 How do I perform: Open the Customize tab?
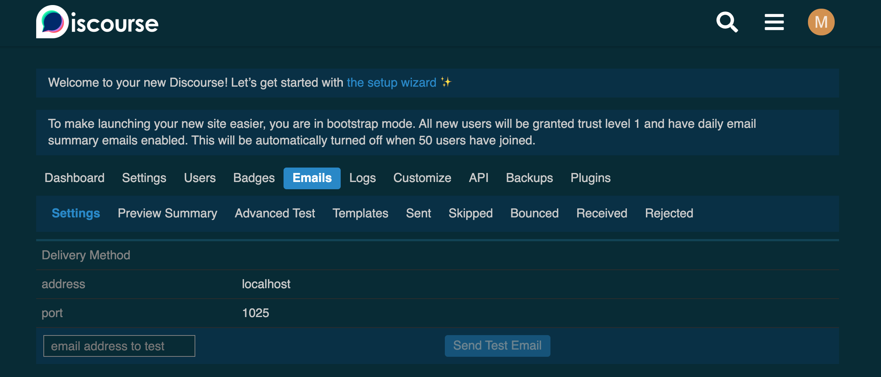click(422, 178)
